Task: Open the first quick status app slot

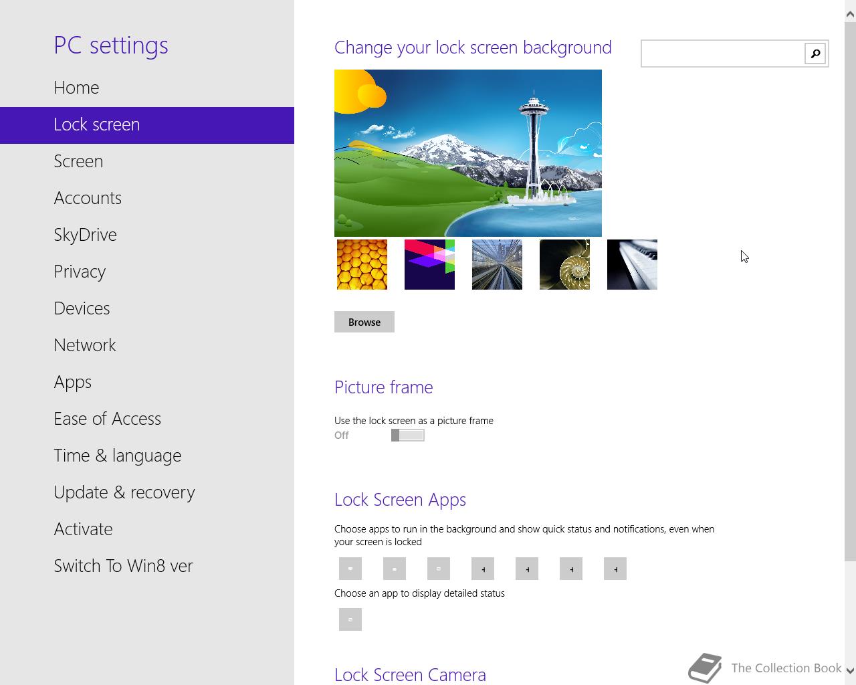Action: pyautogui.click(x=350, y=569)
